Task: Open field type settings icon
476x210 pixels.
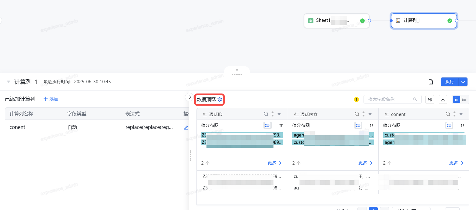Action: tap(430, 99)
